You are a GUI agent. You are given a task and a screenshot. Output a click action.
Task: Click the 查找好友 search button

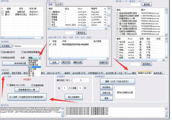coord(81,33)
